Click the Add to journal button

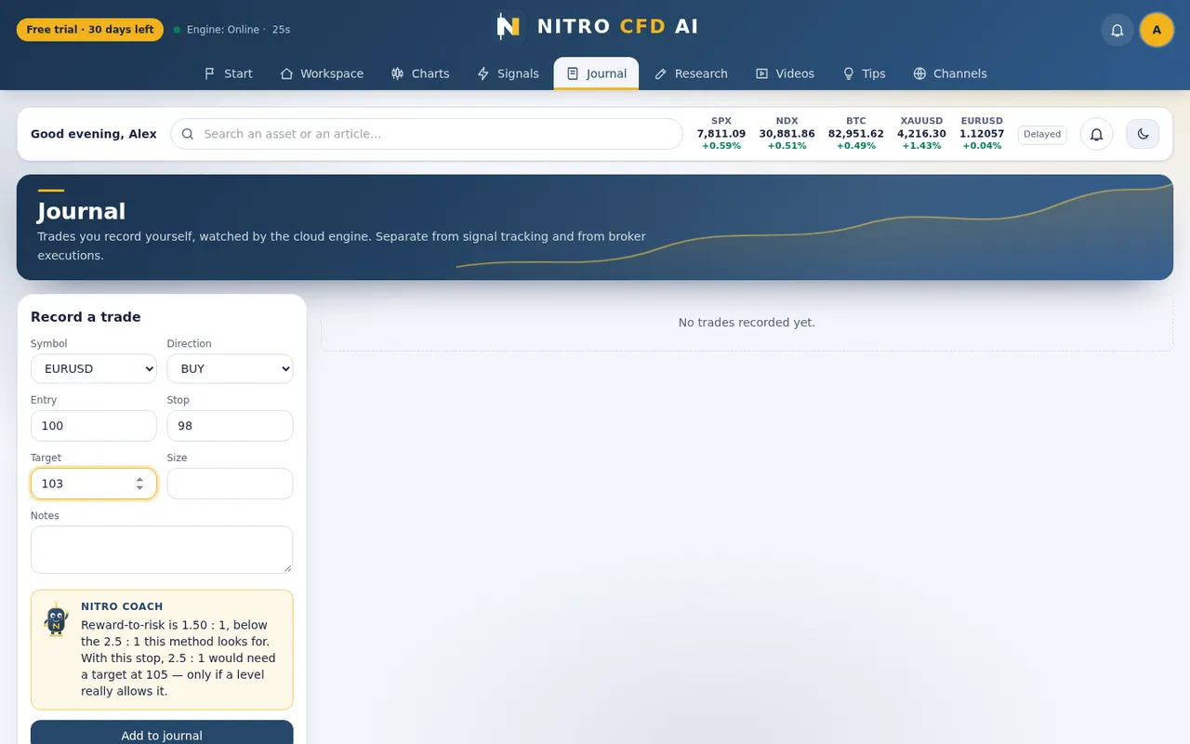tap(162, 733)
